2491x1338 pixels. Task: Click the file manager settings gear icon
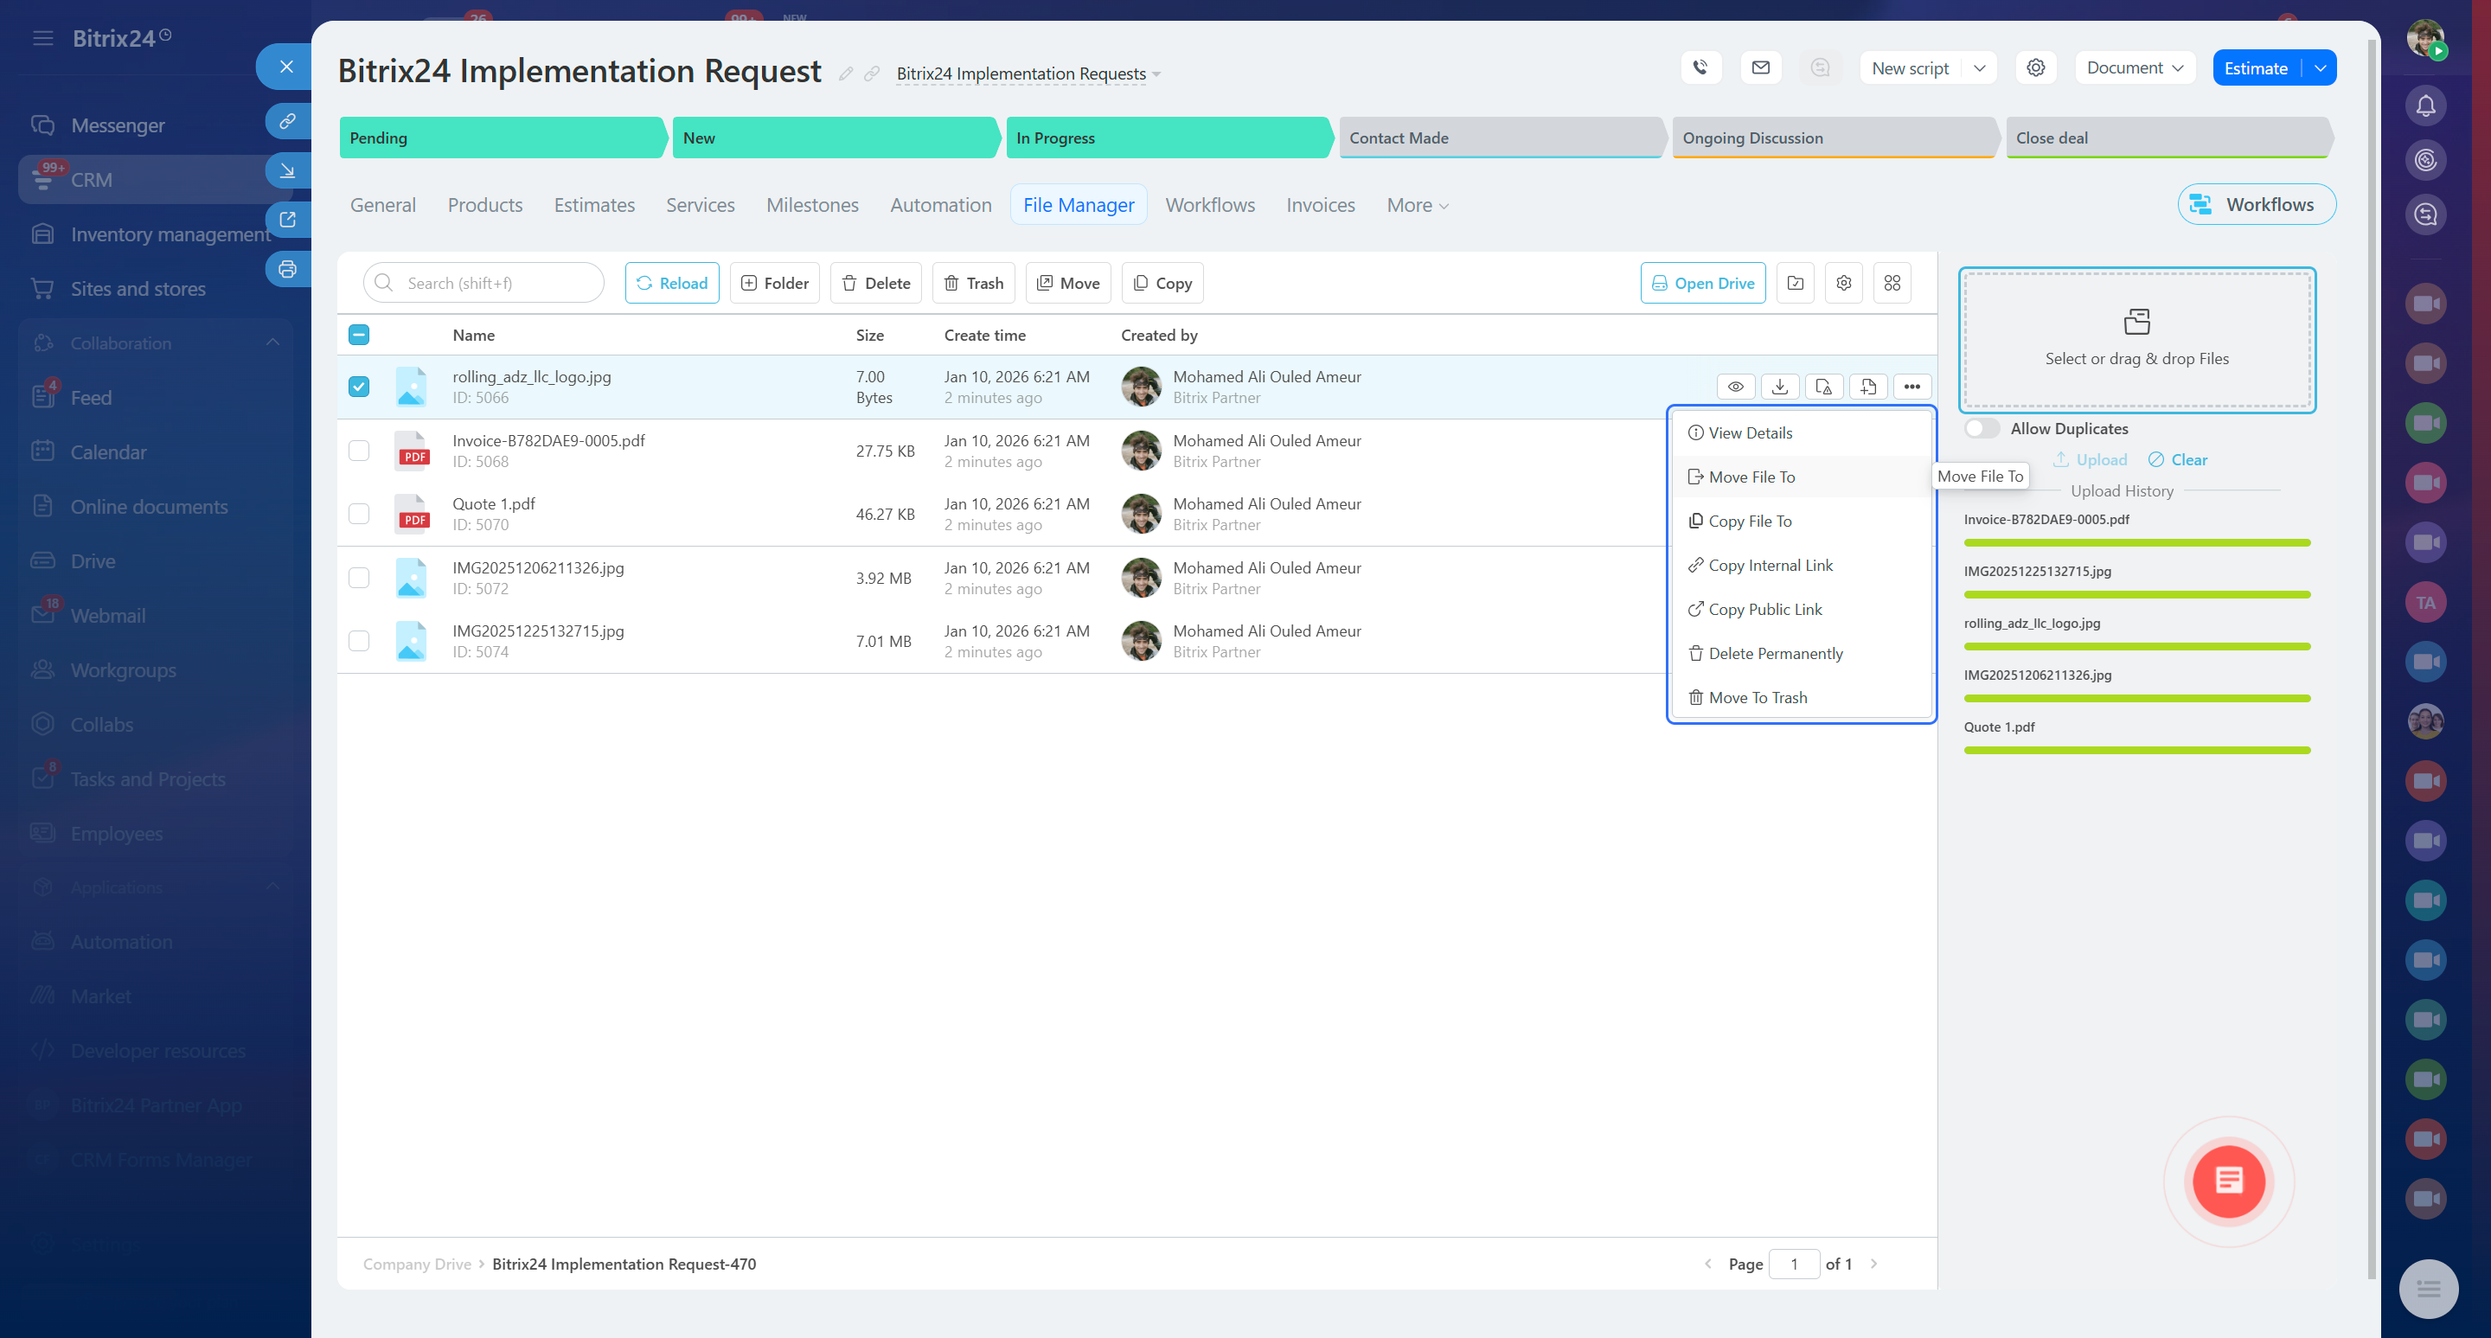click(1844, 284)
